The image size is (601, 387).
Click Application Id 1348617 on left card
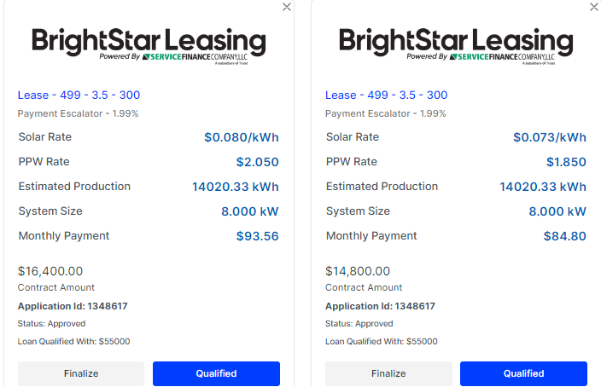[73, 306]
